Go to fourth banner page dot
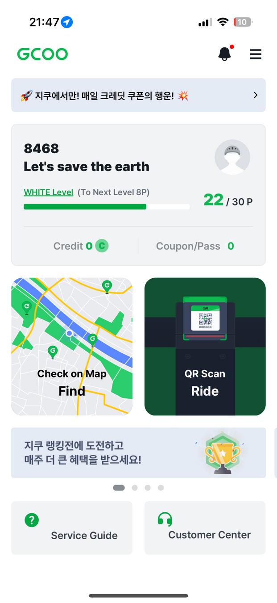This screenshot has width=277, height=603. pos(161,488)
